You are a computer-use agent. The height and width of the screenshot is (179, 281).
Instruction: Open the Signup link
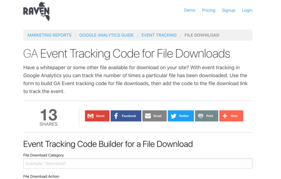(229, 10)
